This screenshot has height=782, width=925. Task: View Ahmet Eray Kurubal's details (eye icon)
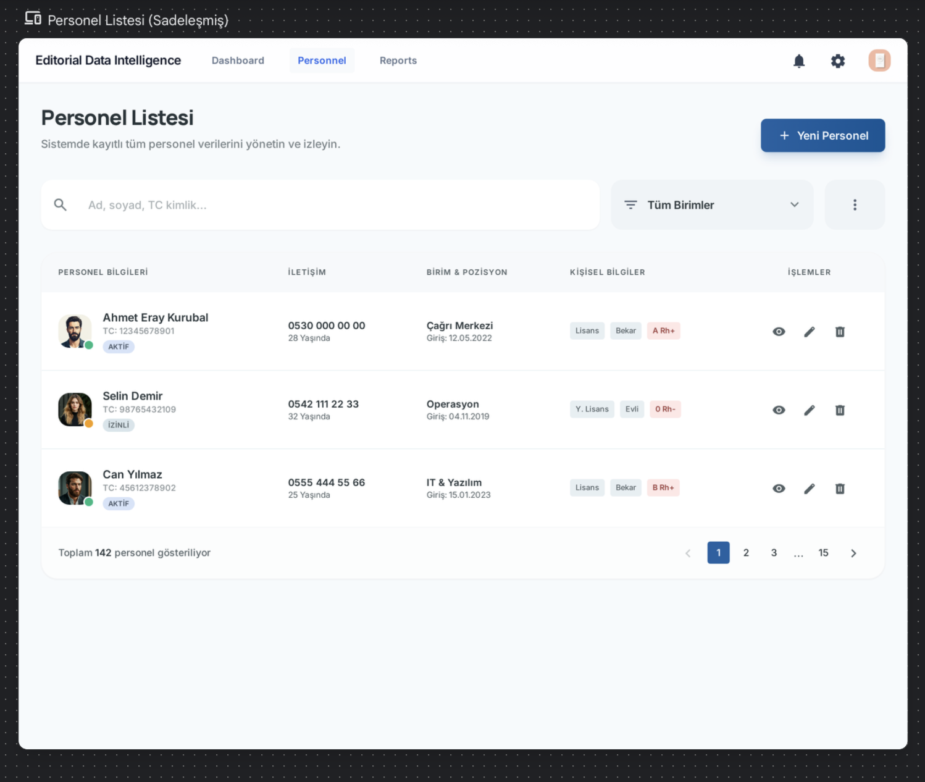pyautogui.click(x=779, y=332)
